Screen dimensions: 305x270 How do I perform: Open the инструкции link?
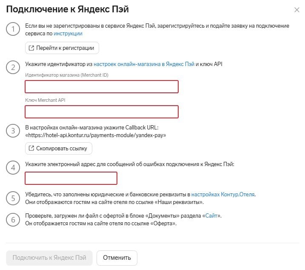tap(68, 34)
